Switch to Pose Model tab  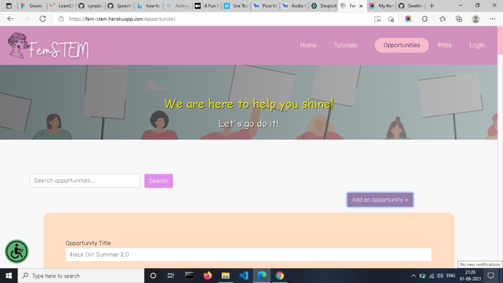pos(265,6)
